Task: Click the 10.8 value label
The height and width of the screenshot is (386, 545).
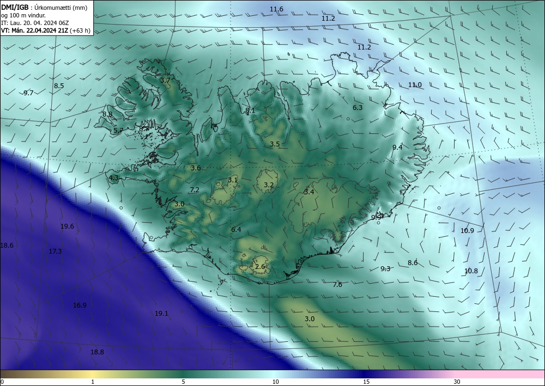Action: point(471,271)
